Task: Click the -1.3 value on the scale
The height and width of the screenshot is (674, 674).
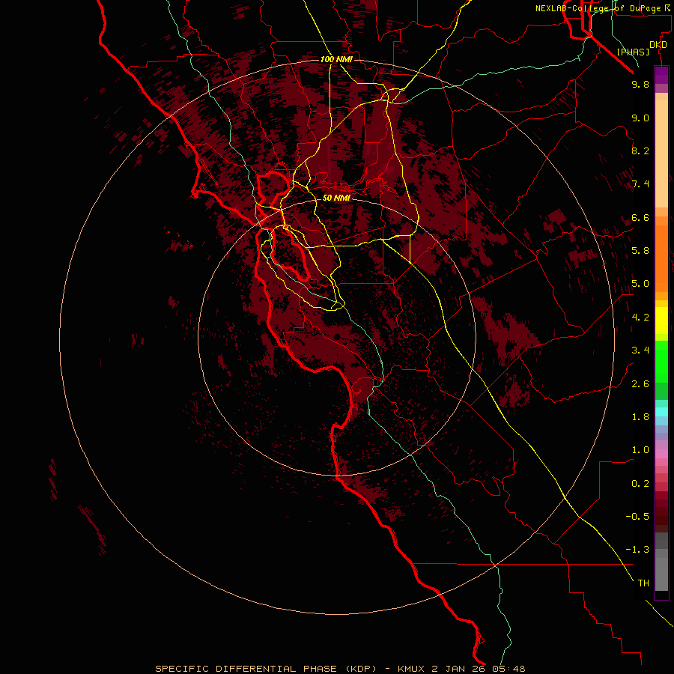Action: point(637,550)
